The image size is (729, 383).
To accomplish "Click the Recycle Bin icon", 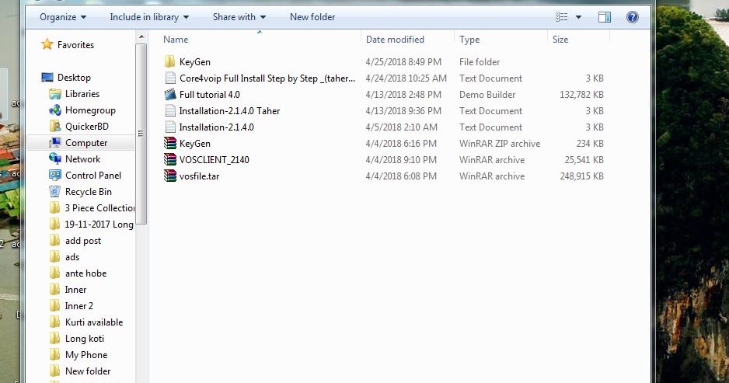I will [55, 191].
